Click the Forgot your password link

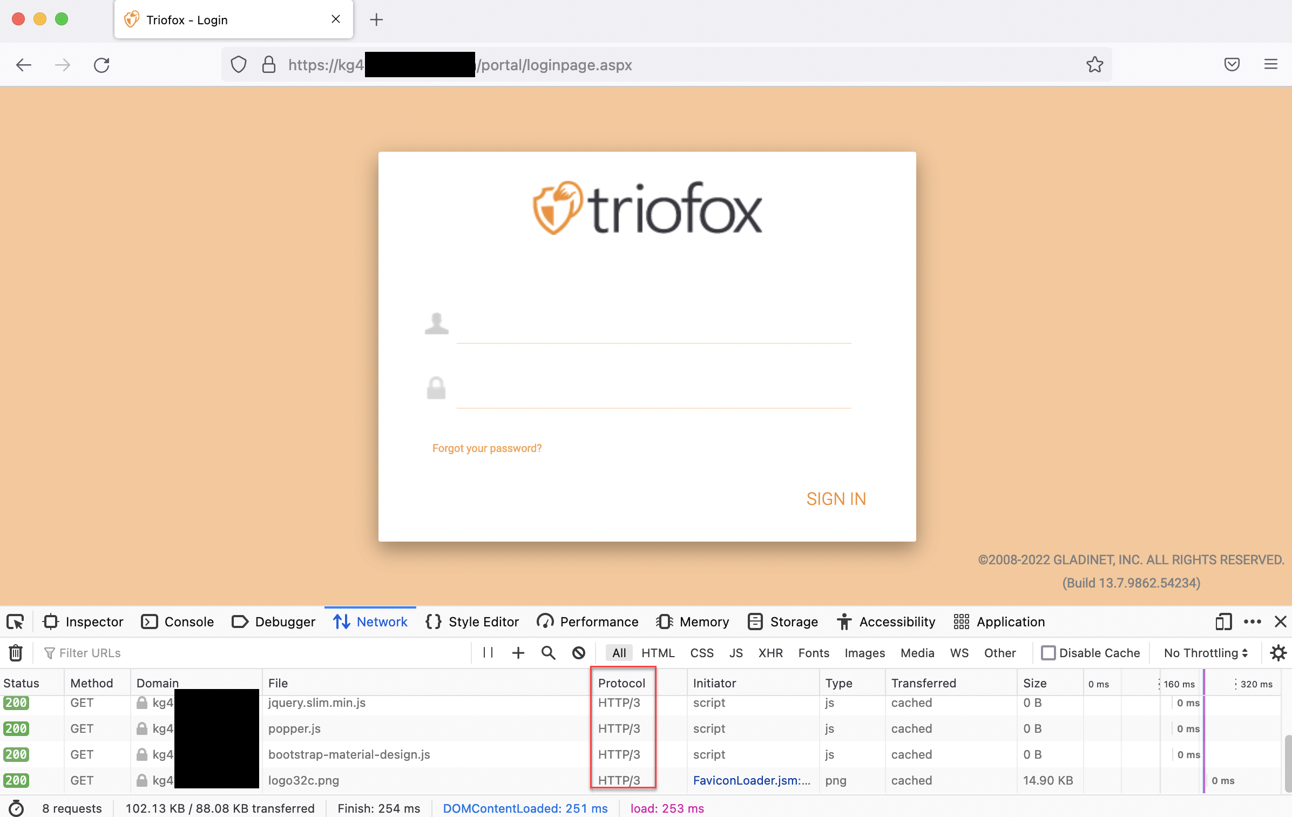tap(486, 448)
